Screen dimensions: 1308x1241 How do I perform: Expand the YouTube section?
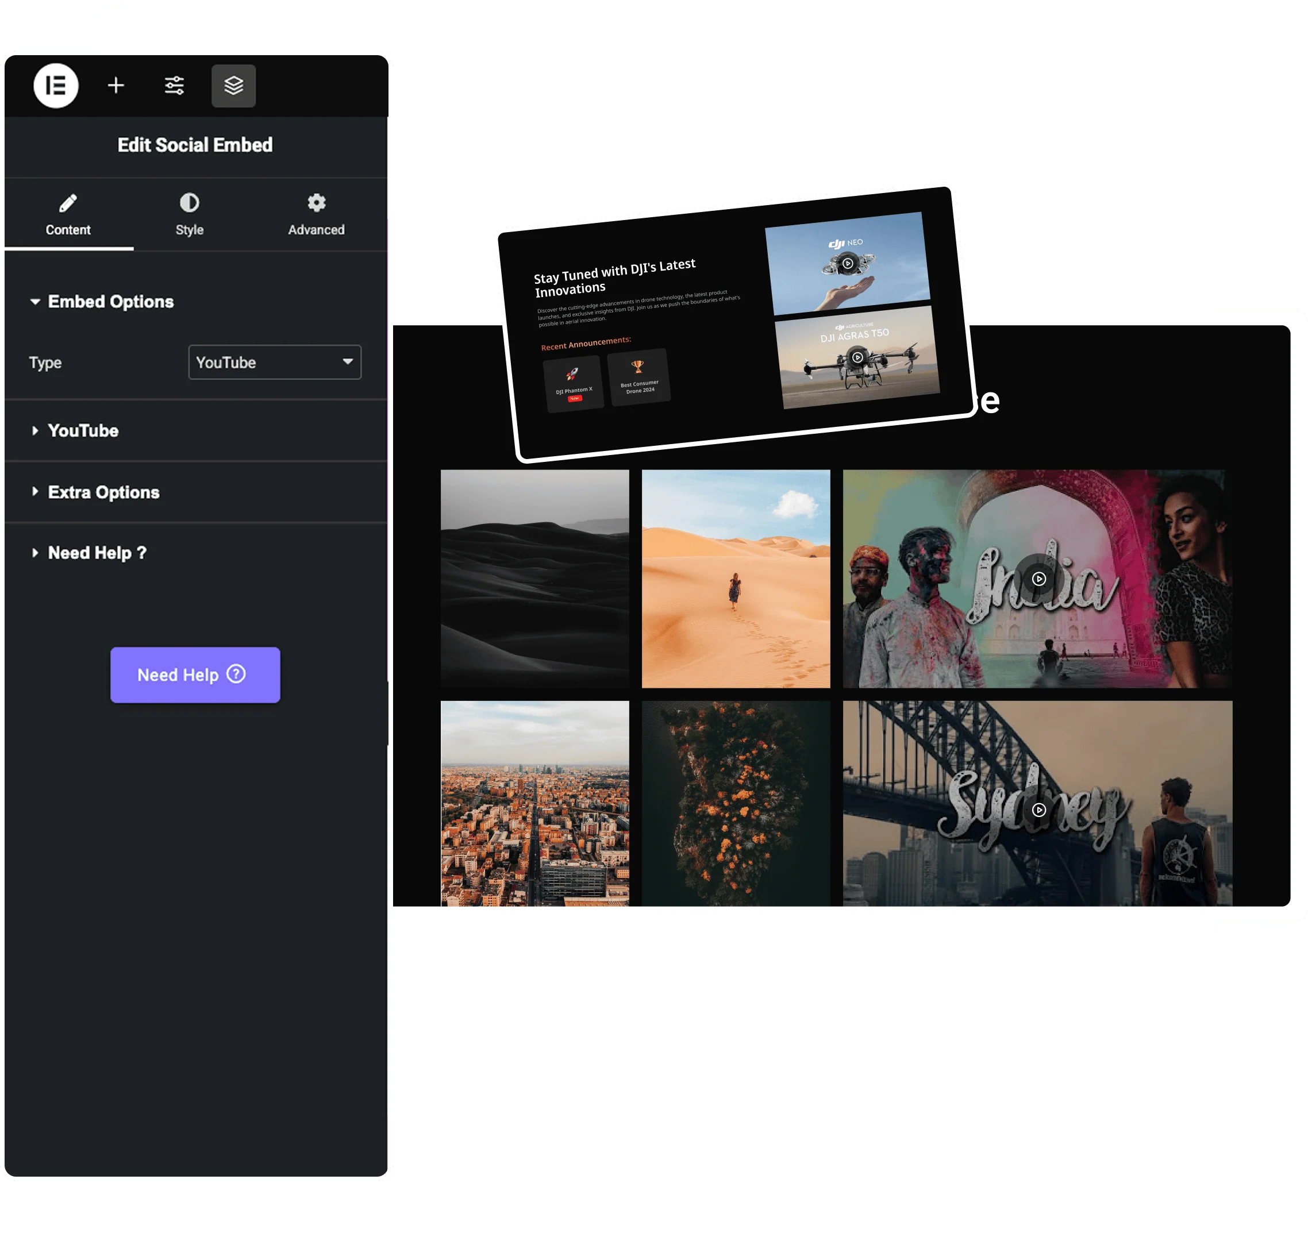pos(83,431)
